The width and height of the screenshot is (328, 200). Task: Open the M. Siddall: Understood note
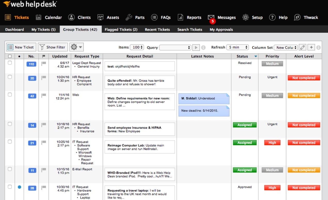[204, 99]
